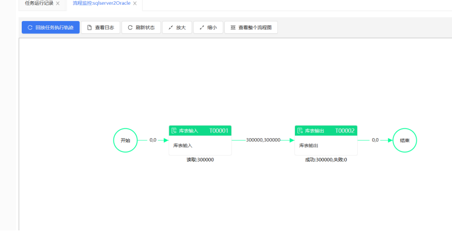Click the replay icon on the blue button
Screen dimensions: 452x231
click(30, 28)
